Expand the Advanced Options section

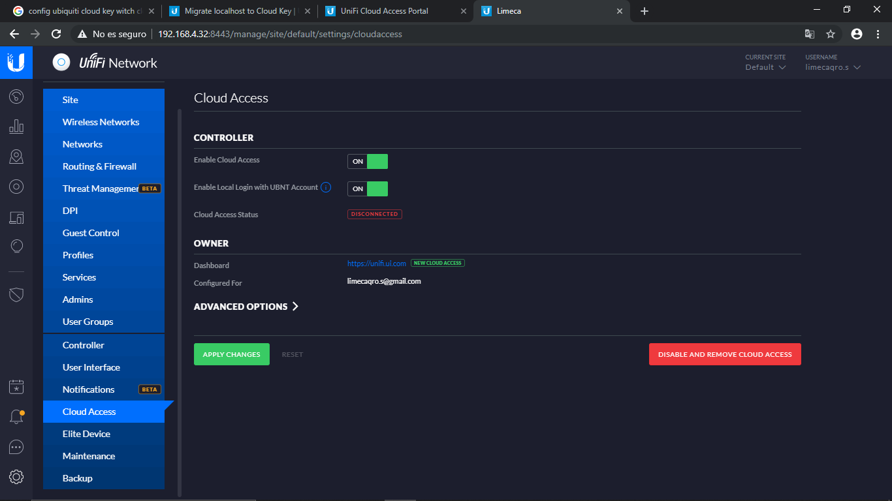point(246,307)
